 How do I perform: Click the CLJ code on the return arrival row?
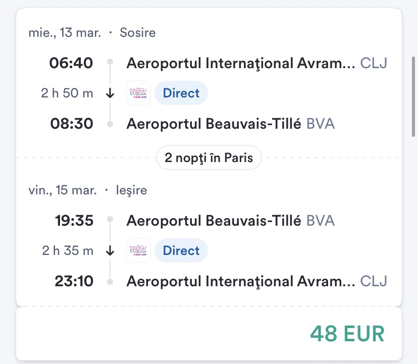coord(374,281)
